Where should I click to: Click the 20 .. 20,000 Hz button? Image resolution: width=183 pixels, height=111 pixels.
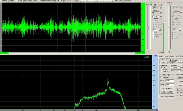coord(167,89)
